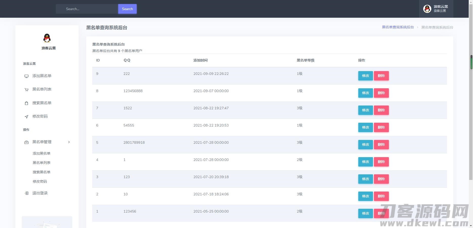Click the logout icon beside 退出登录
This screenshot has height=228, width=473.
(26, 193)
